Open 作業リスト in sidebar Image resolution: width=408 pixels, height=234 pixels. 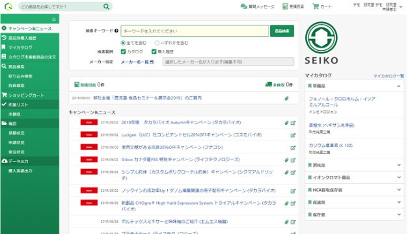pyautogui.click(x=30, y=105)
